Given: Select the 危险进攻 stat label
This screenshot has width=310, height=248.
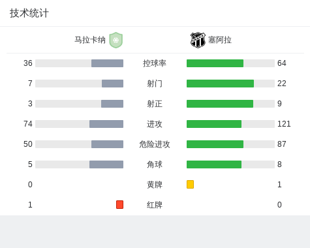Looking at the screenshot, I should click(x=155, y=144).
